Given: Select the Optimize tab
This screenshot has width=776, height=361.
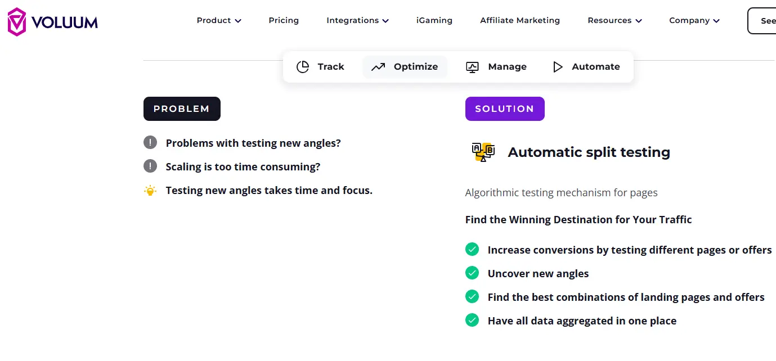Looking at the screenshot, I should tap(405, 67).
